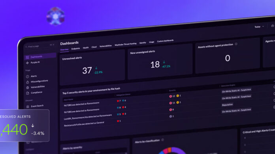Click the blue mitigation icon beside 6
275x154 pixels.
click(x=123, y=101)
